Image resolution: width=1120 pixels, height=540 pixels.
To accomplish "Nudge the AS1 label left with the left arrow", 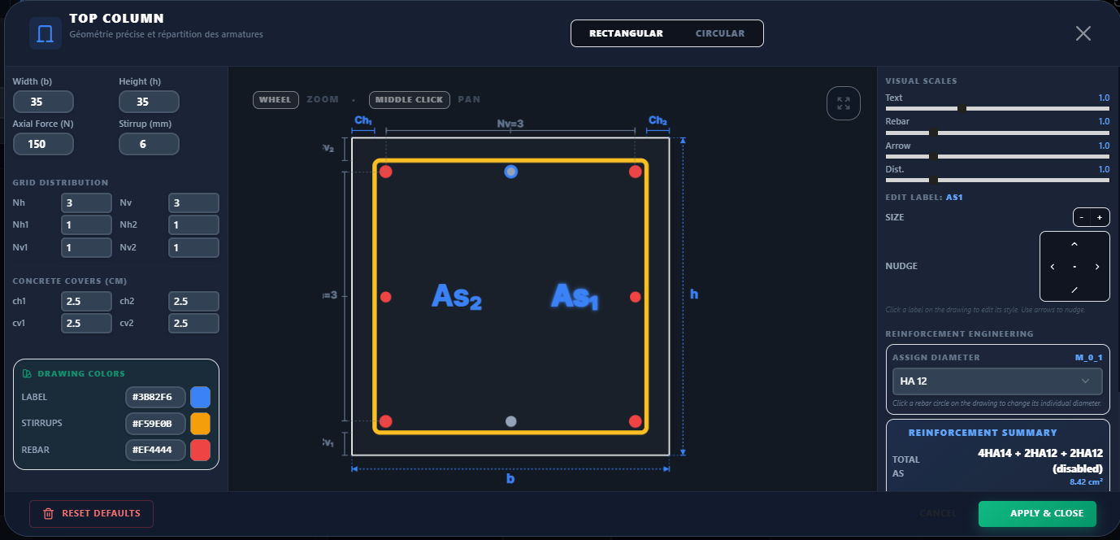I will (x=1053, y=266).
